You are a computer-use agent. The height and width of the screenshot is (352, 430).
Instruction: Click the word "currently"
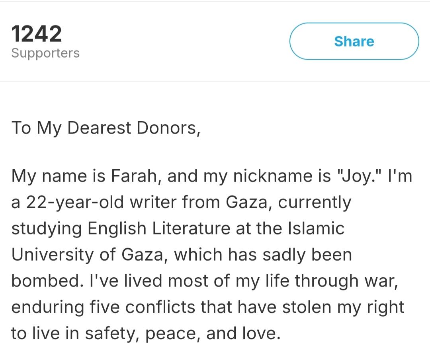315,202
